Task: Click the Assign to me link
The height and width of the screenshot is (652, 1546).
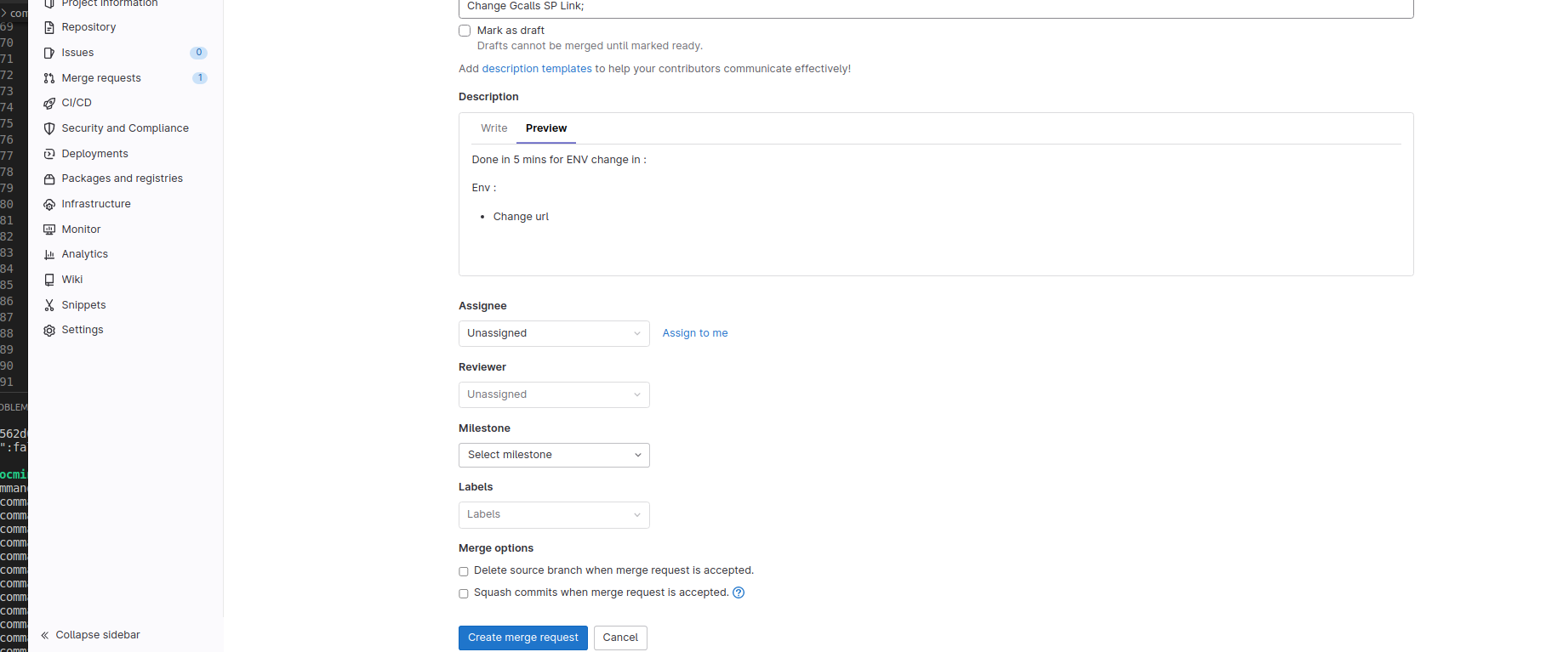Action: [695, 333]
